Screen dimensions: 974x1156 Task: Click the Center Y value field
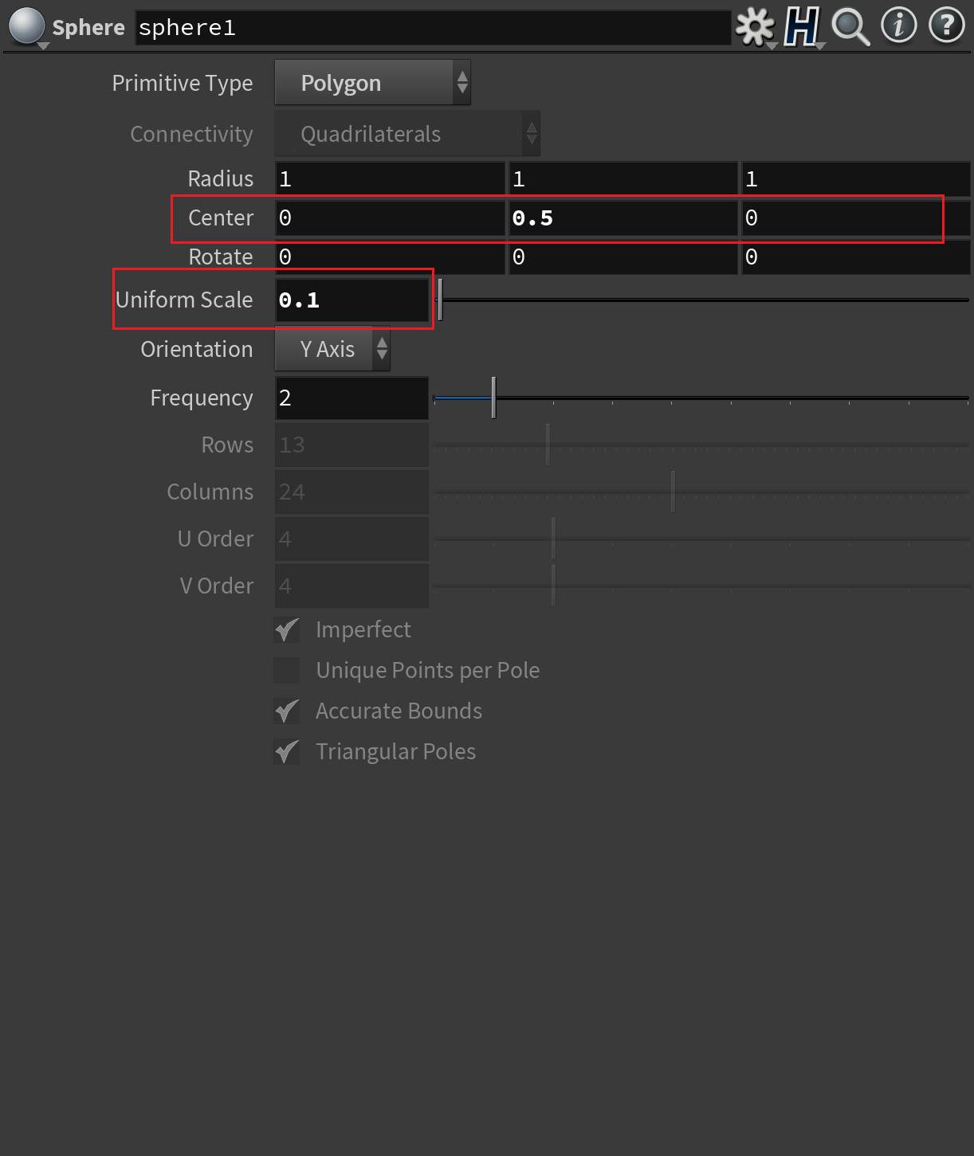click(x=622, y=218)
